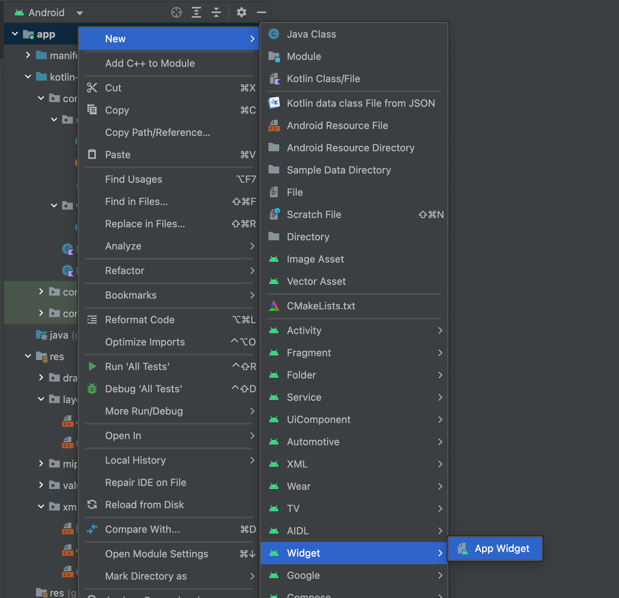This screenshot has width=619, height=598.
Task: Click the Cut scissors icon
Action: [92, 88]
